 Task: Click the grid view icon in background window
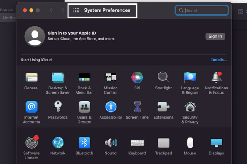click(x=241, y=11)
